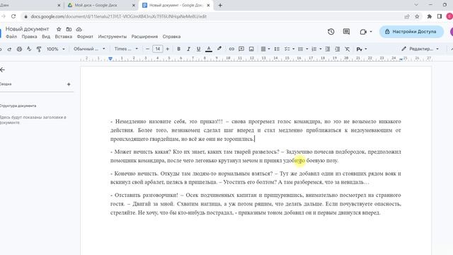This screenshot has width=453, height=255.
Task: Open the checklist options arrow
Action: pyautogui.click(x=294, y=49)
